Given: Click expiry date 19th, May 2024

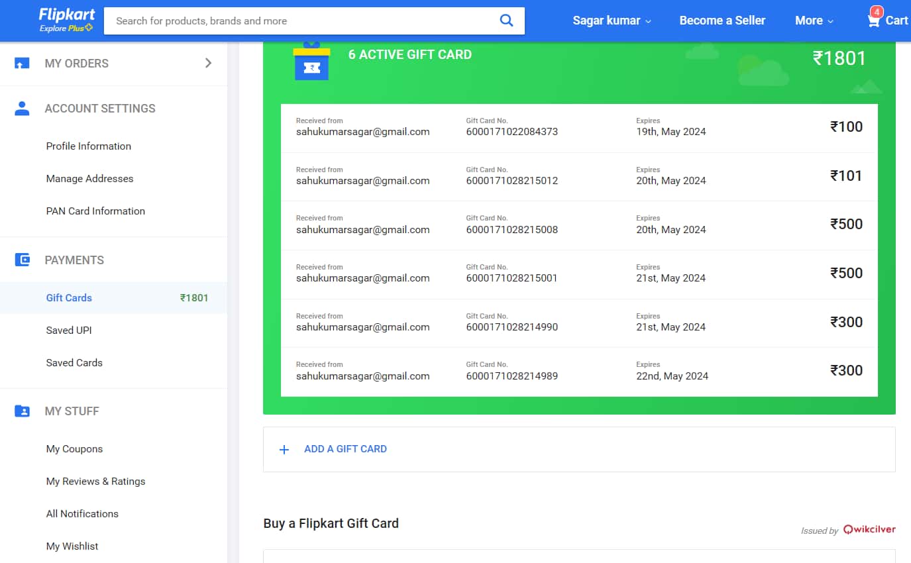Looking at the screenshot, I should tap(671, 132).
